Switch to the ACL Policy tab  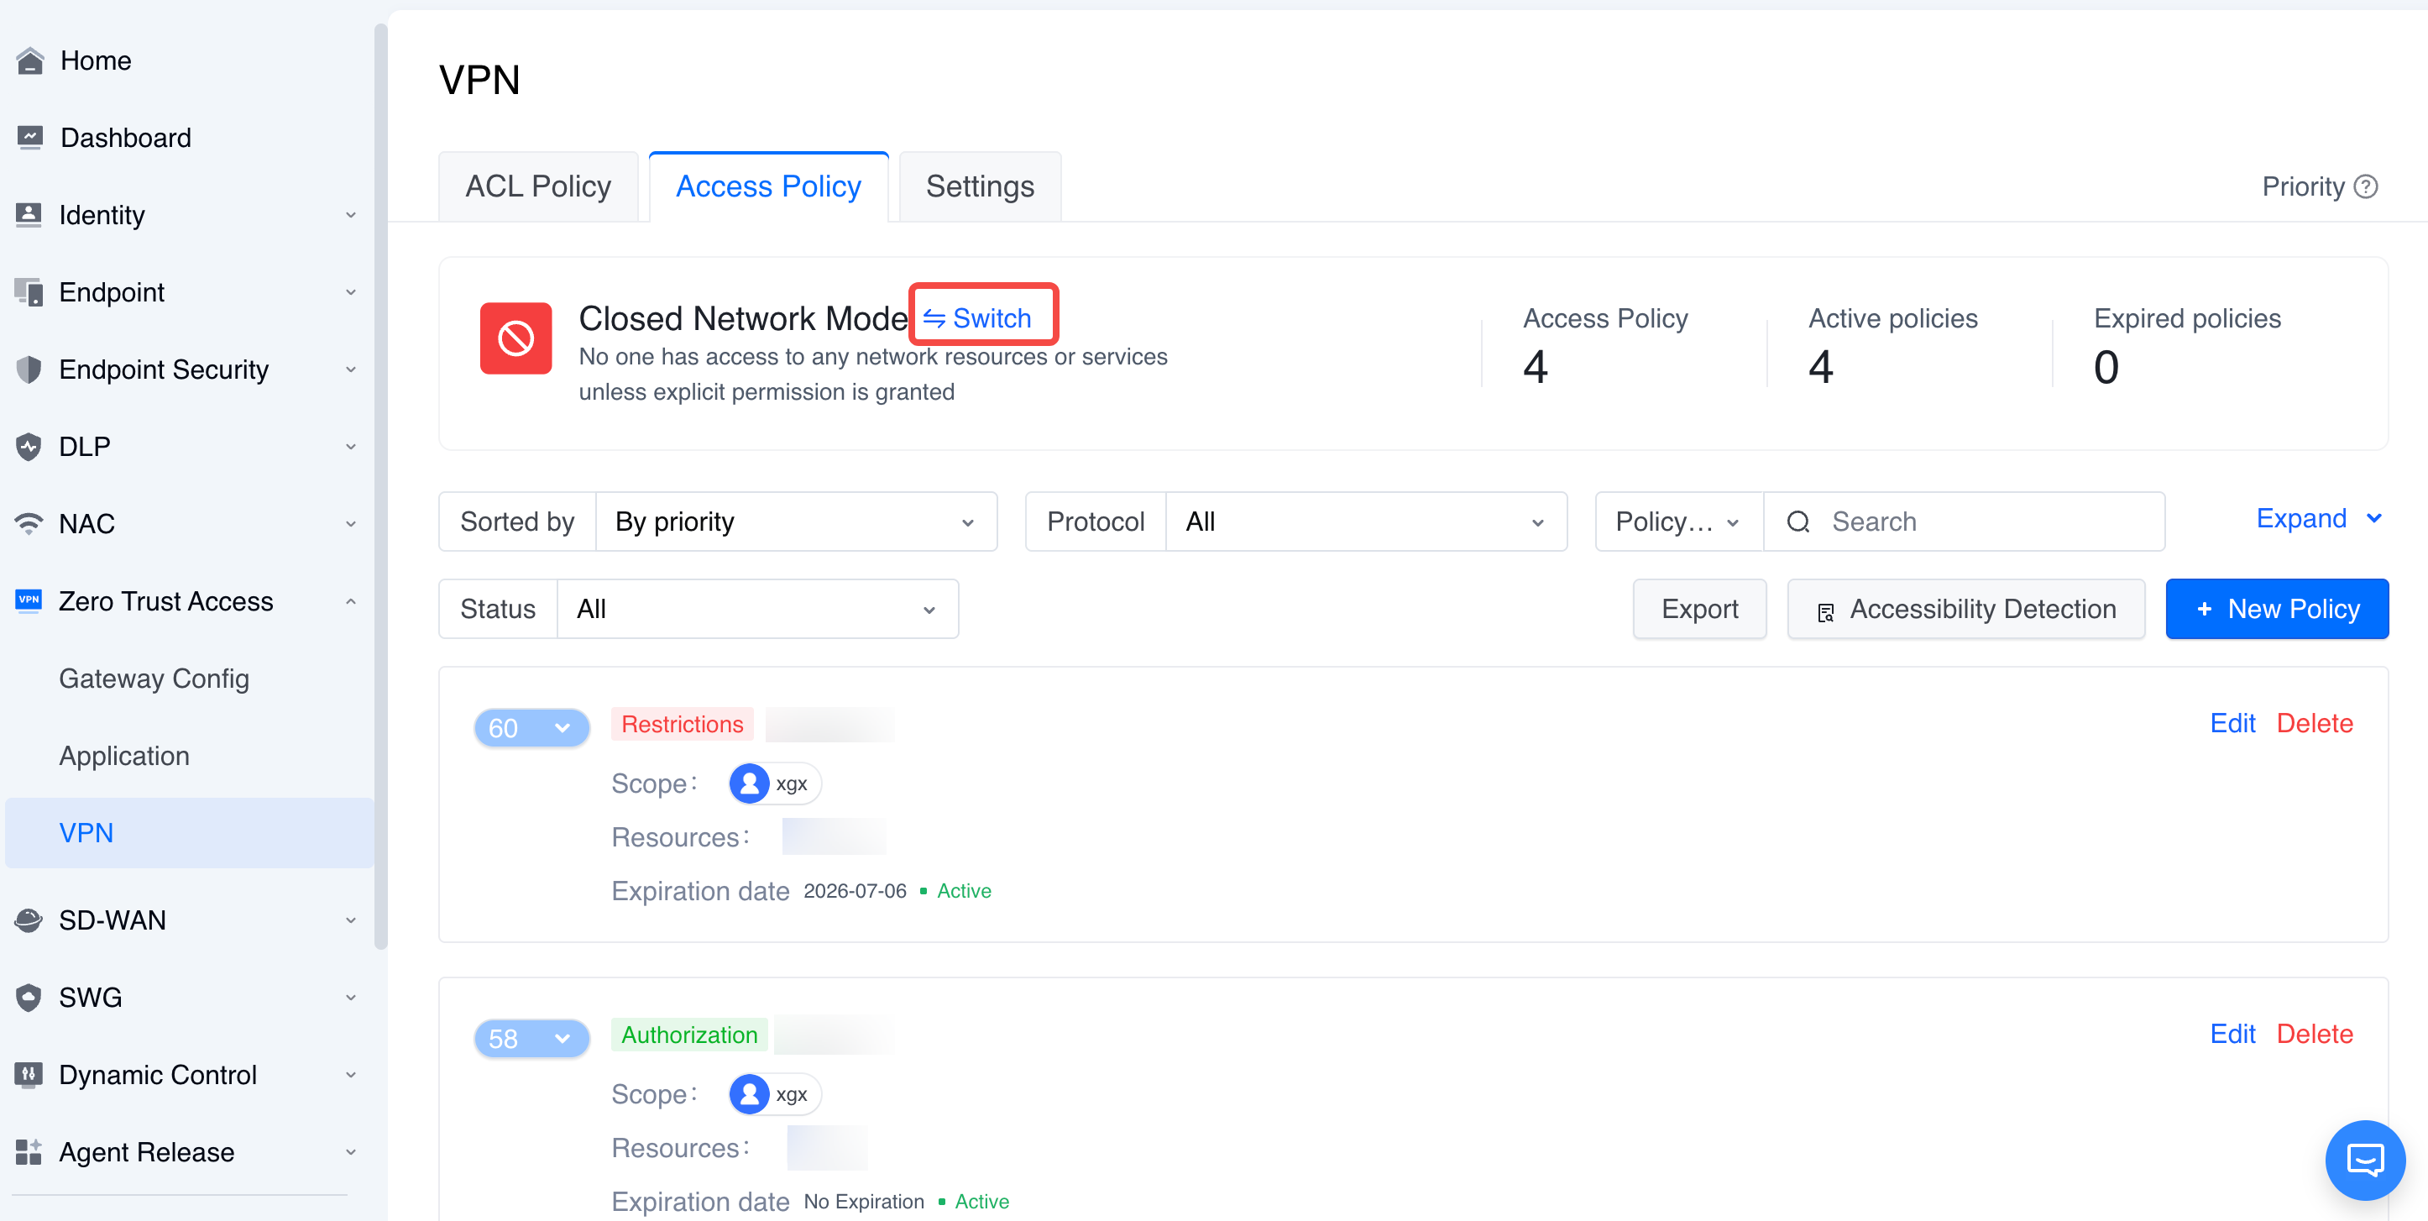point(538,186)
